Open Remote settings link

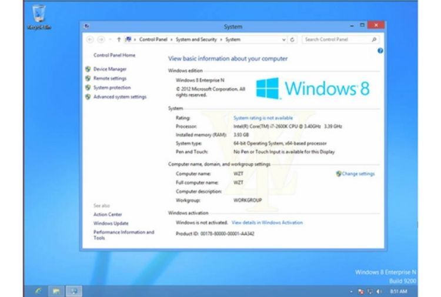click(110, 78)
